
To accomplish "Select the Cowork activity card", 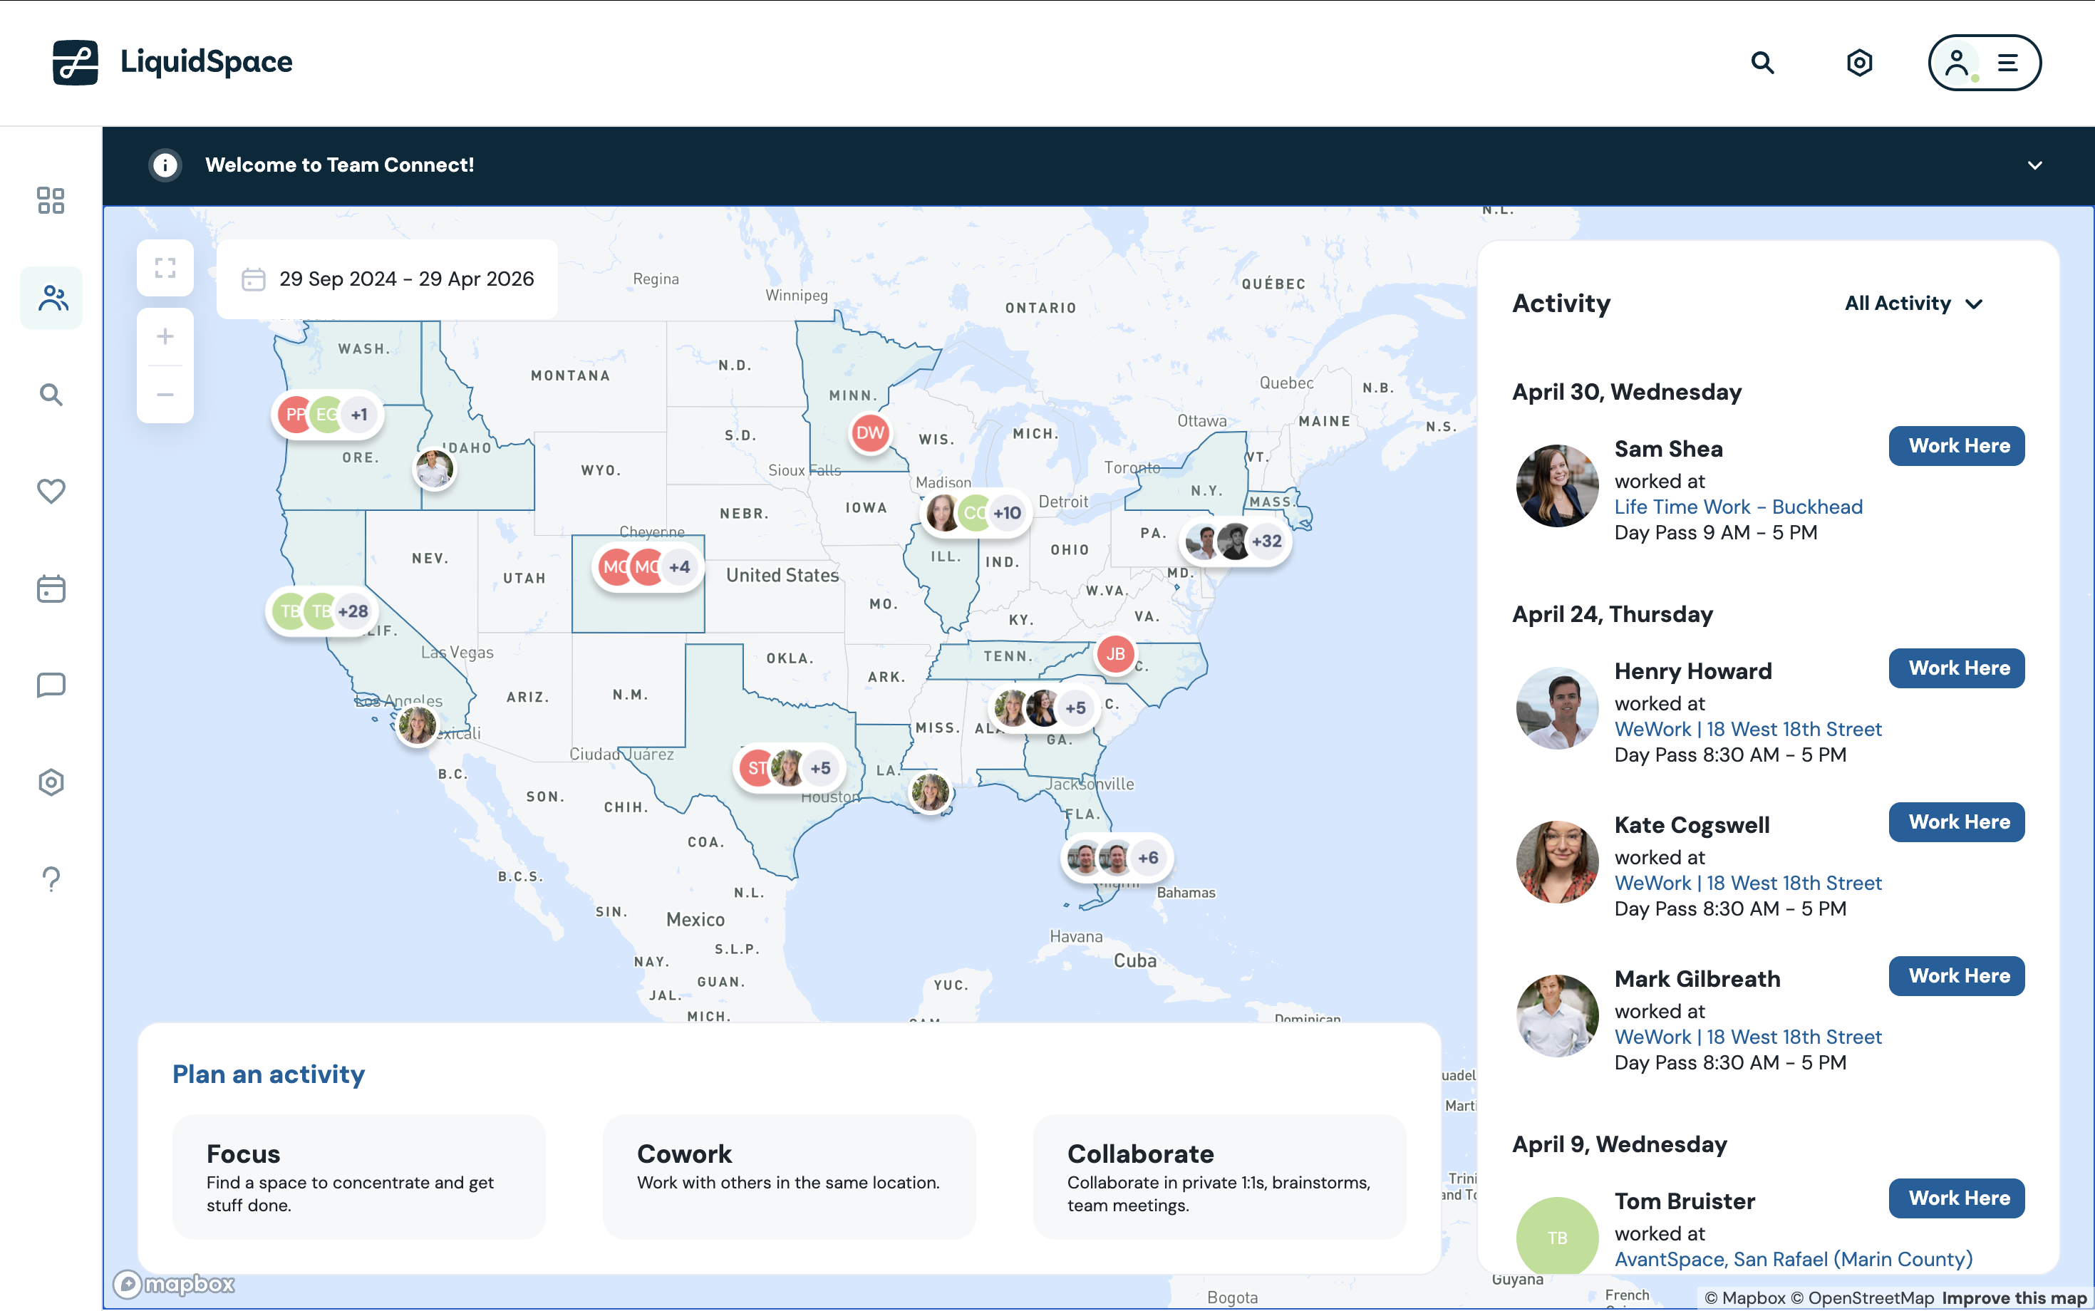I will coord(788,1176).
